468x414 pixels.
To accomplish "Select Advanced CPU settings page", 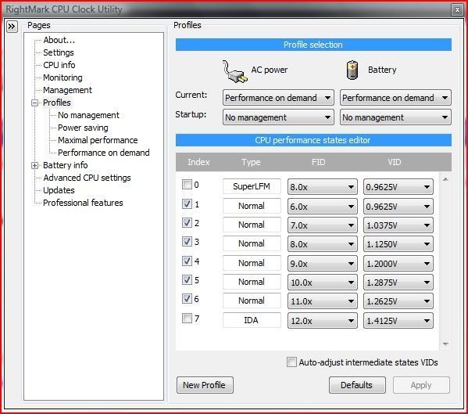I will point(87,178).
